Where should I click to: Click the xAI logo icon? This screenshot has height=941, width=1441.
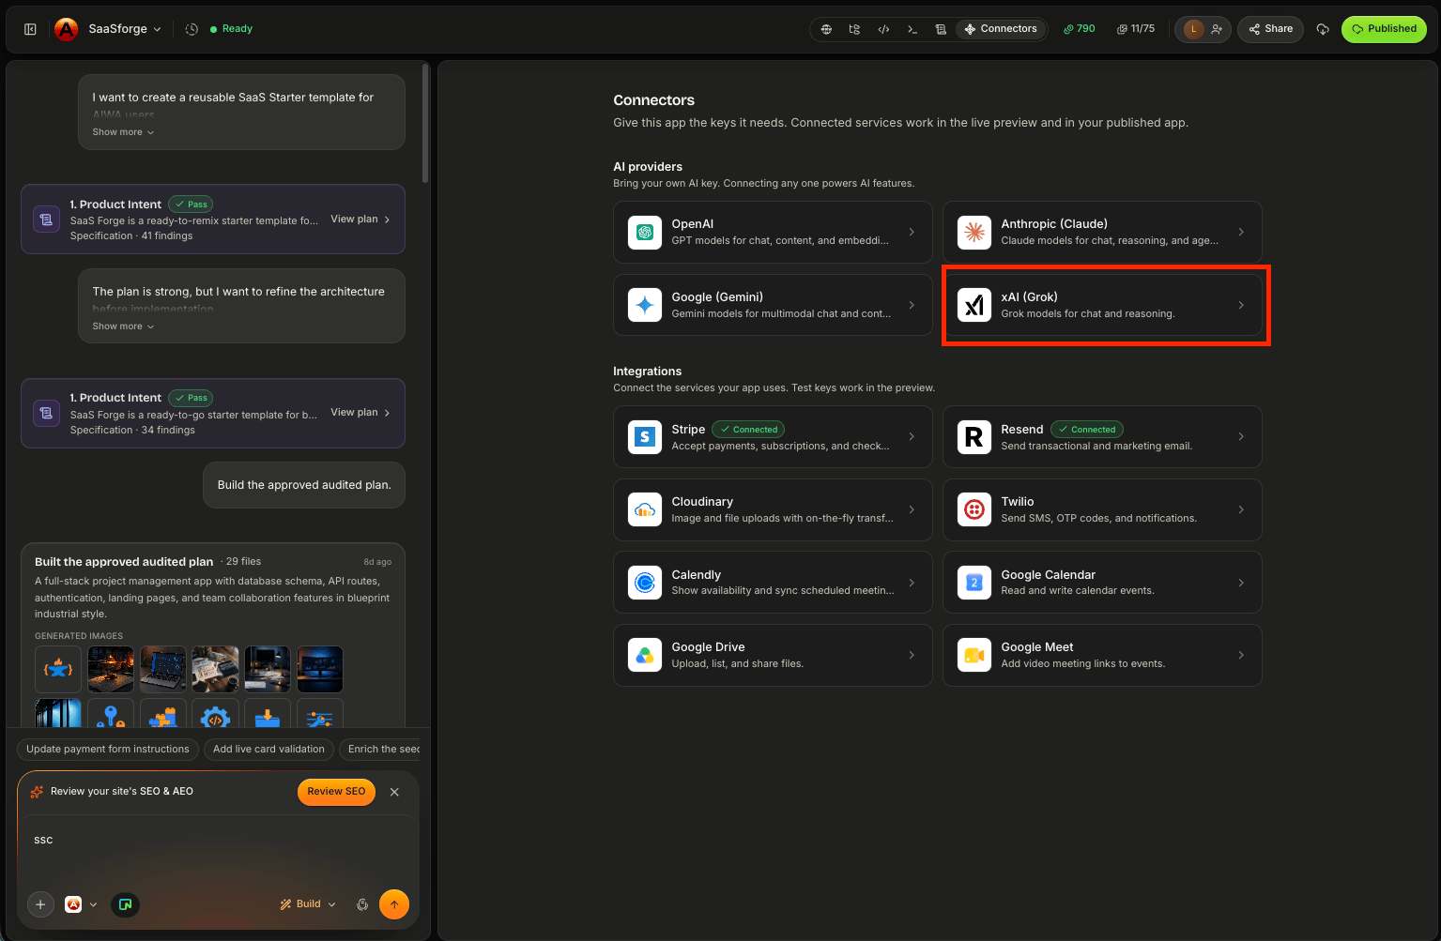974,305
